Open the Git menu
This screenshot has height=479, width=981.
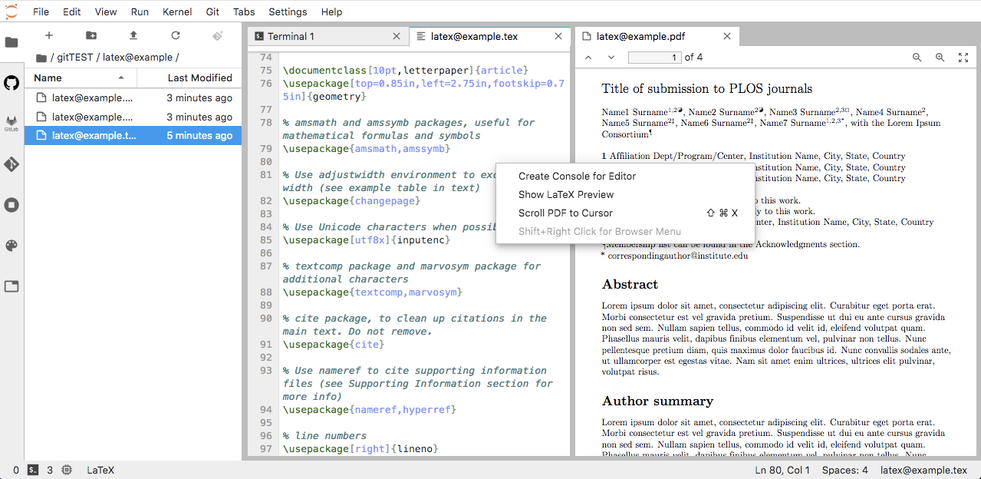(212, 12)
